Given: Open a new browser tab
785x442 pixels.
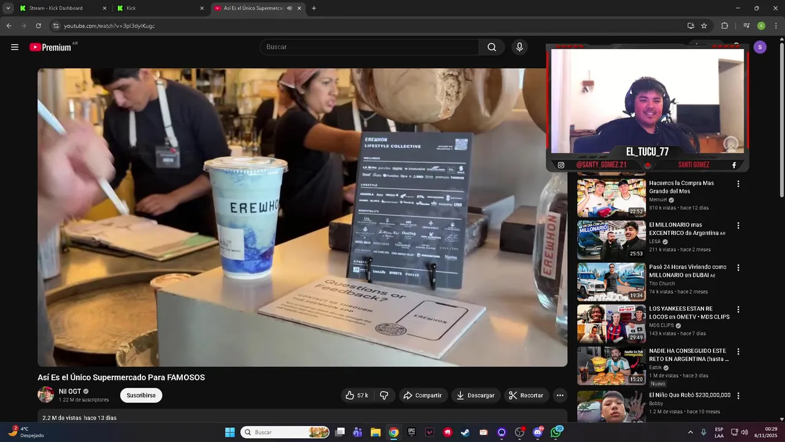Looking at the screenshot, I should tap(314, 8).
